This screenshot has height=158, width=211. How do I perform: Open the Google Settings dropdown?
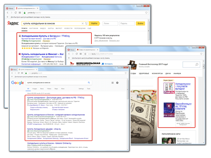[x=81, y=89]
